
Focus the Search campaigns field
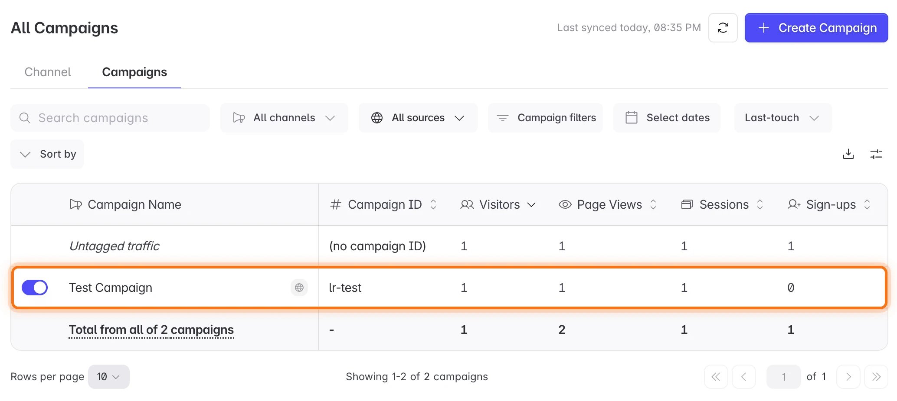pyautogui.click(x=110, y=118)
